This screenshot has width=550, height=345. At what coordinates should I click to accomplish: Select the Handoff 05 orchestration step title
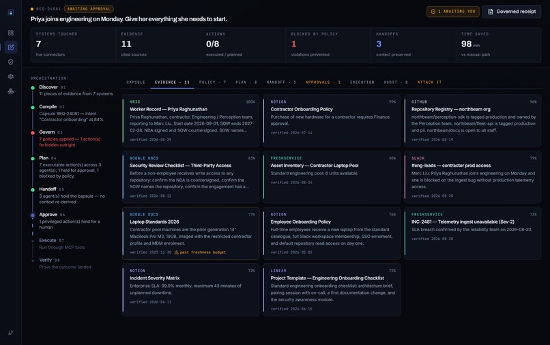tap(52, 190)
